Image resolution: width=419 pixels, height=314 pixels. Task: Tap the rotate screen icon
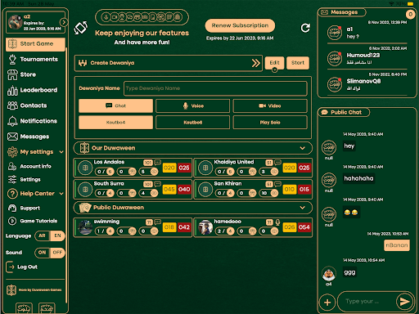click(81, 28)
